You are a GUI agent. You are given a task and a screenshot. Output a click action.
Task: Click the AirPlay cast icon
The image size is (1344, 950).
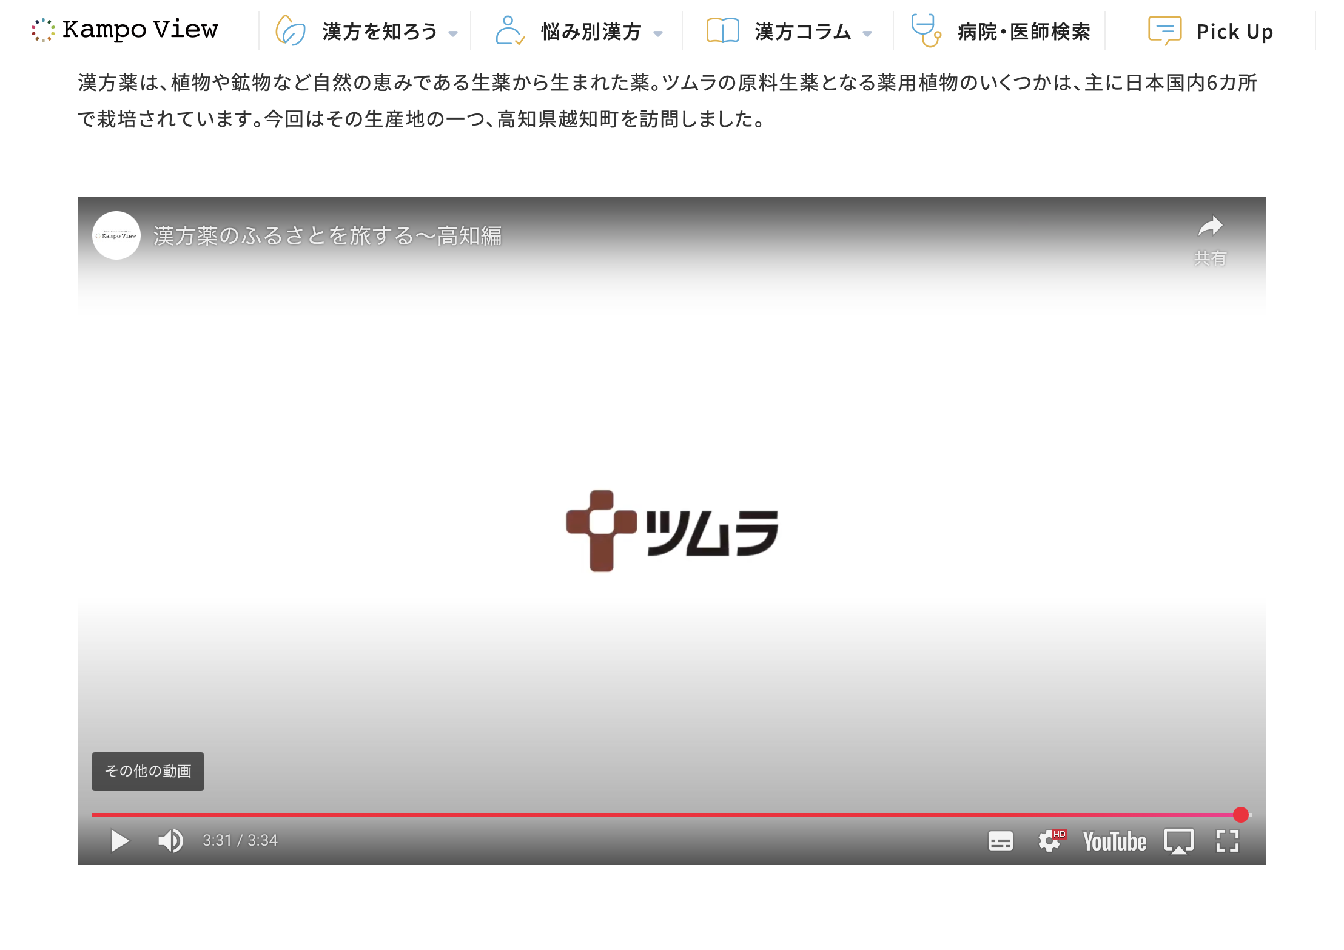(x=1179, y=841)
